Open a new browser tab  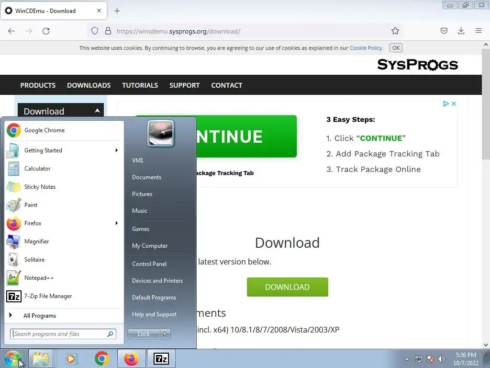(117, 11)
